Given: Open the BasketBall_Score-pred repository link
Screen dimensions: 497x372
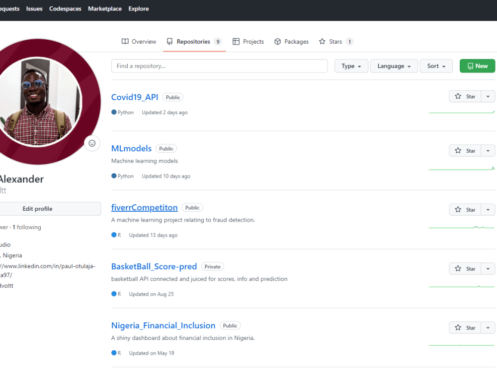Looking at the screenshot, I should [x=154, y=267].
